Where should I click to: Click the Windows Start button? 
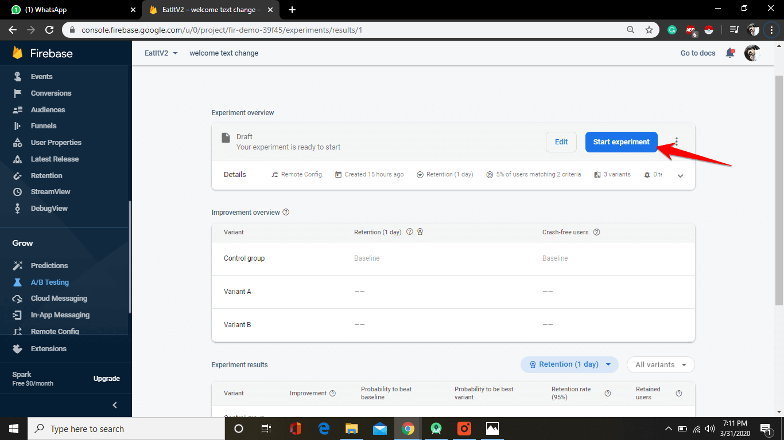click(x=14, y=429)
